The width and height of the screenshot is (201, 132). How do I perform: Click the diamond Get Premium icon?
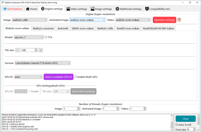(x=5, y=9)
